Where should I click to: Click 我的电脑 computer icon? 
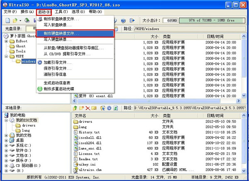pos(6,115)
